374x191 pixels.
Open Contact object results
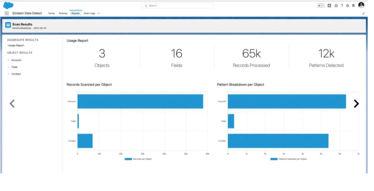click(x=16, y=74)
